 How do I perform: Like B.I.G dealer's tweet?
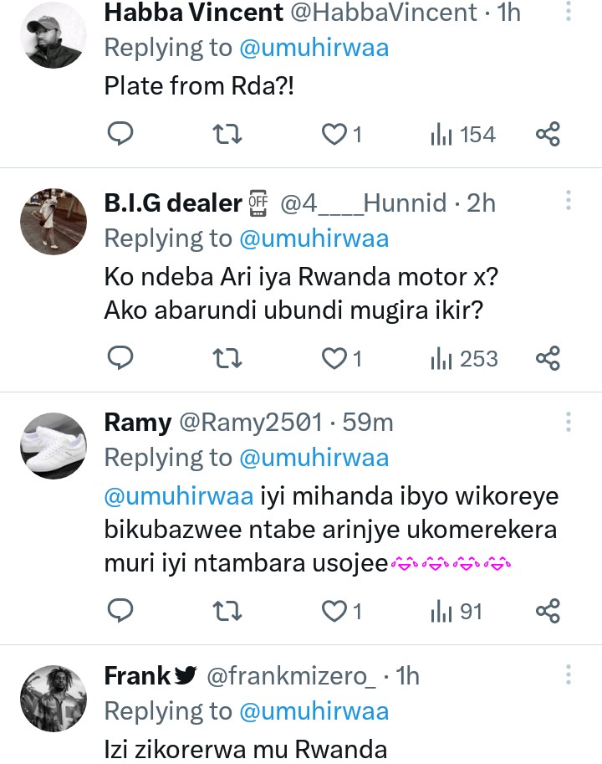(x=335, y=358)
